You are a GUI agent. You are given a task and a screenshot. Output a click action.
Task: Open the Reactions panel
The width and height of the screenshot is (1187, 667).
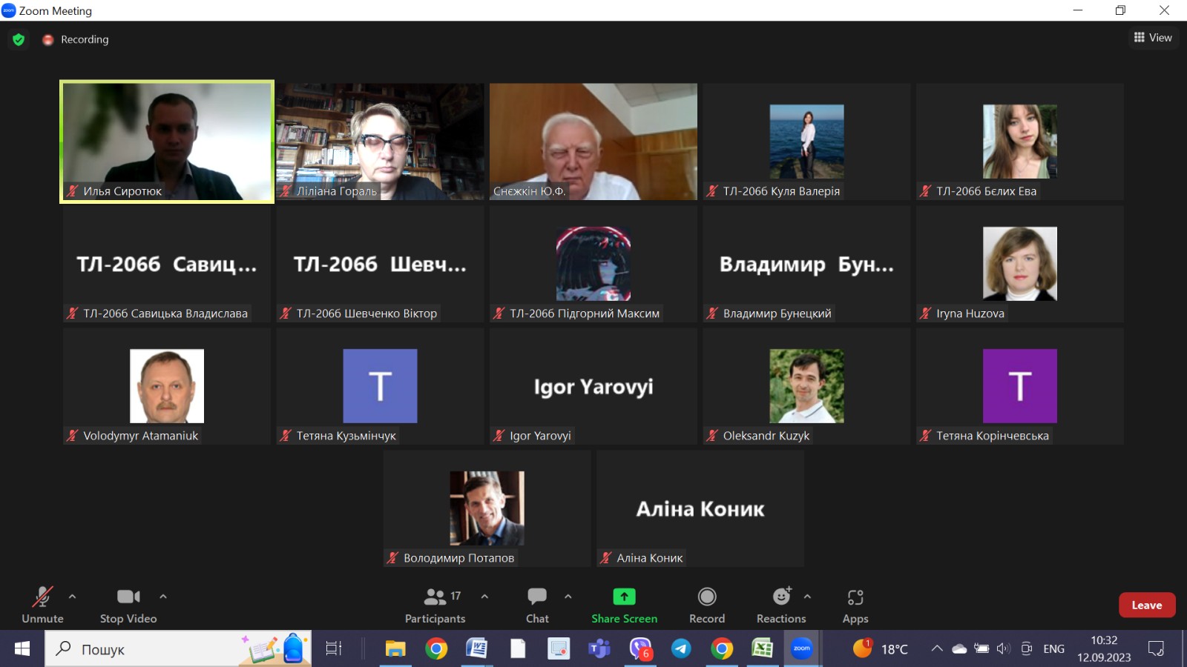[780, 604]
